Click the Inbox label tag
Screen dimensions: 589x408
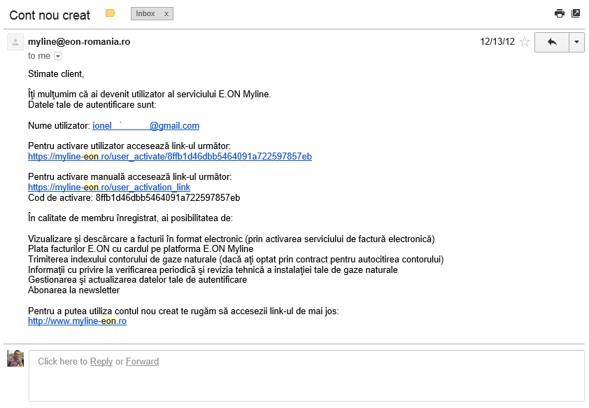click(146, 14)
